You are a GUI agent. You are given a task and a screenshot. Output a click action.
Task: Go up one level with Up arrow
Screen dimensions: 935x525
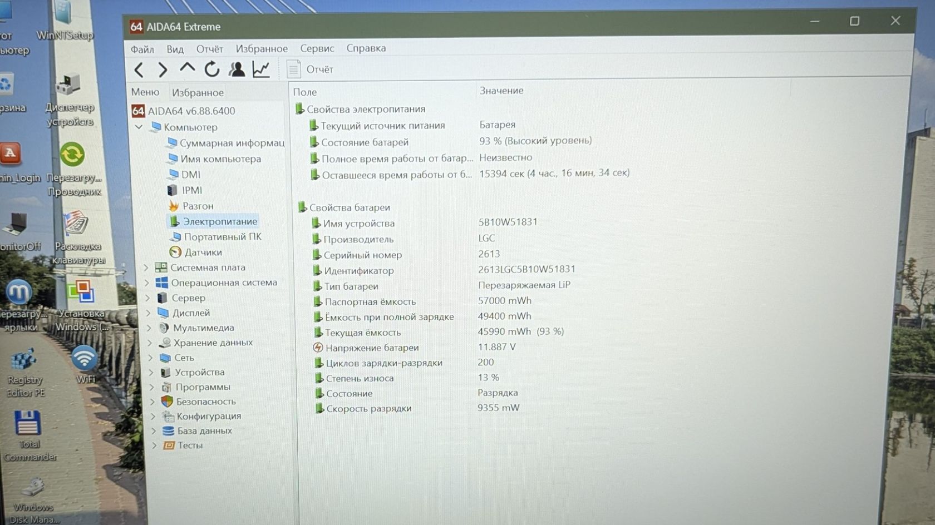coord(187,68)
